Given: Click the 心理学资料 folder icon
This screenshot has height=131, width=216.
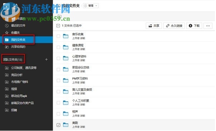Looking at the screenshot, I should pyautogui.click(x=66, y=58).
